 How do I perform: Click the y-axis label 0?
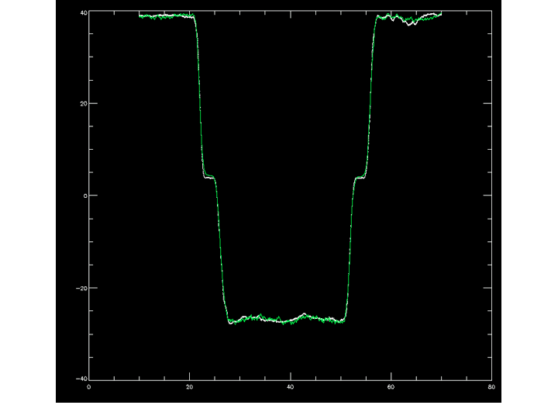pos(85,196)
